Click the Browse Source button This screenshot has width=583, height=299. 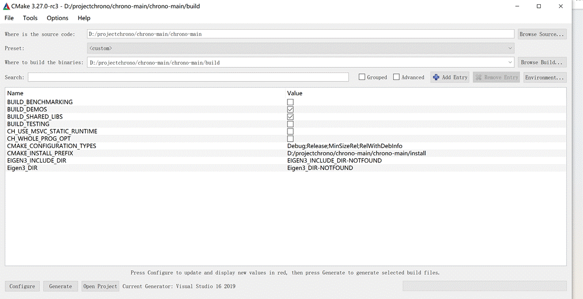(x=542, y=34)
